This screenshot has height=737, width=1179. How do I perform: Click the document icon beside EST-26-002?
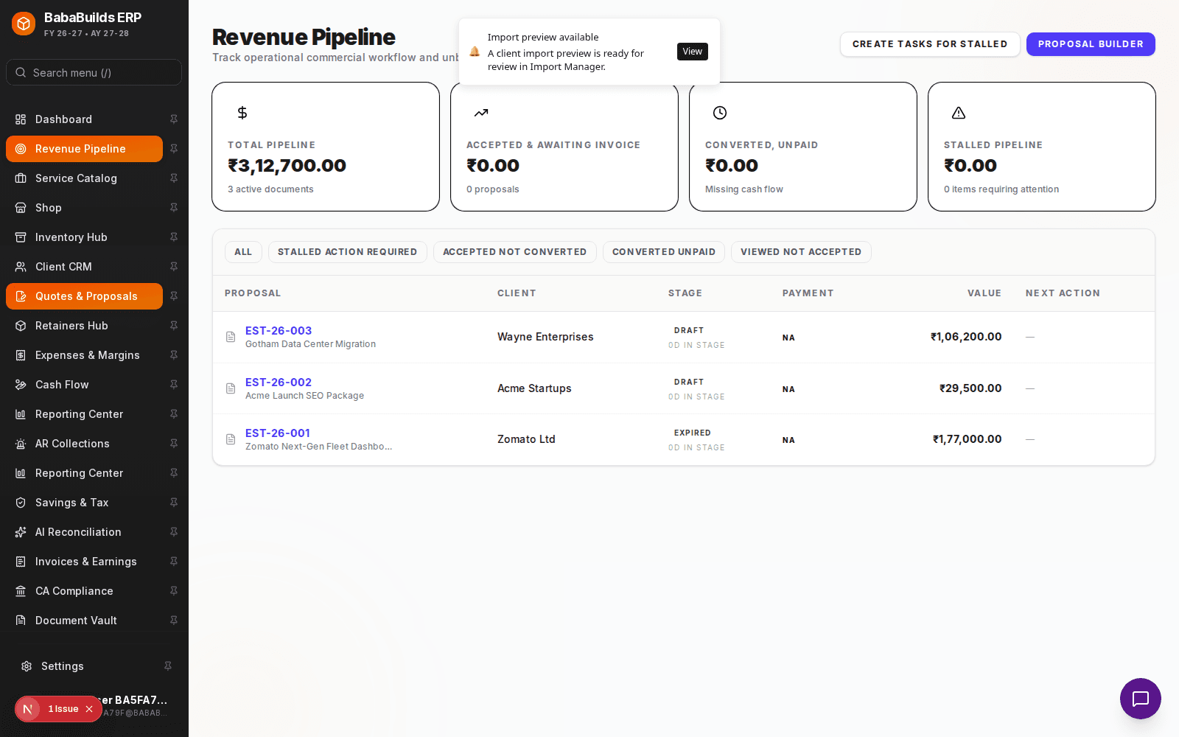[231, 388]
